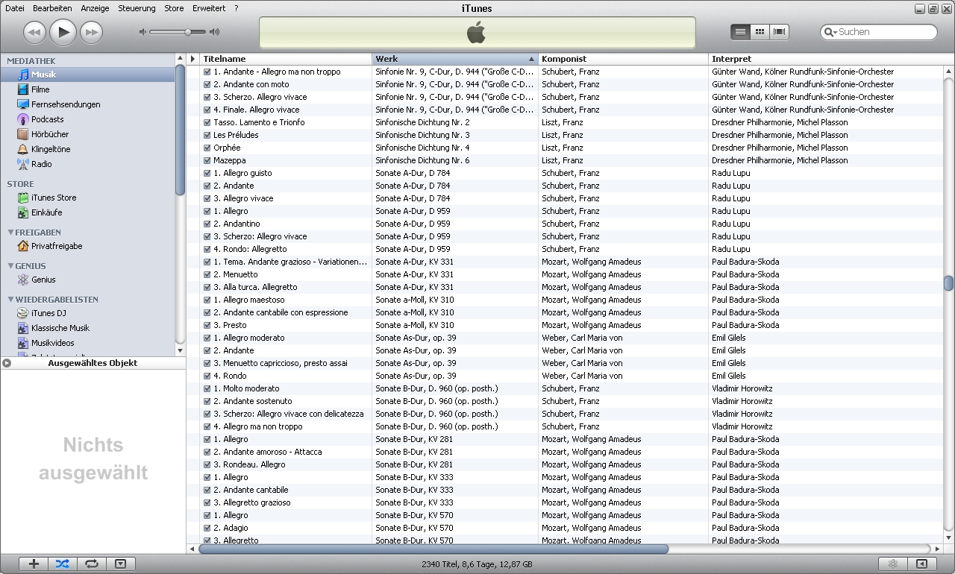955x574 pixels.
Task: Click the horizontal scrollbar thumb of track list
Action: [x=433, y=549]
